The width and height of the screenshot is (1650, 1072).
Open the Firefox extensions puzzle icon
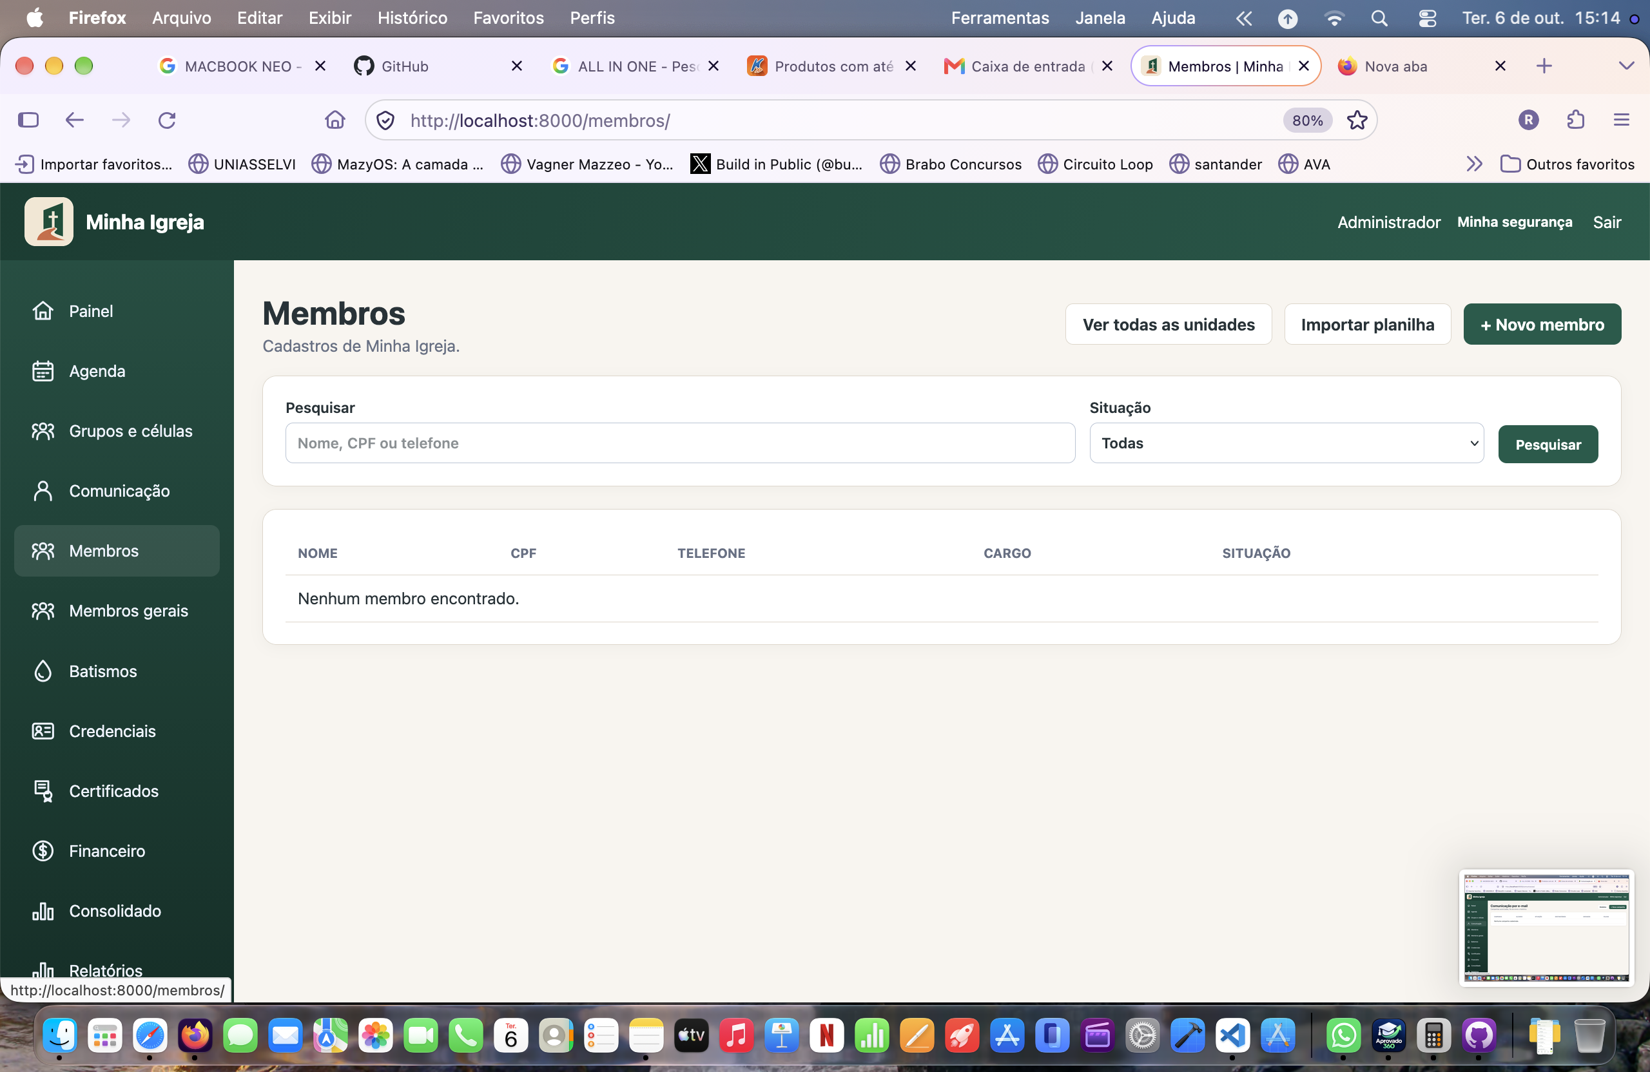point(1575,120)
